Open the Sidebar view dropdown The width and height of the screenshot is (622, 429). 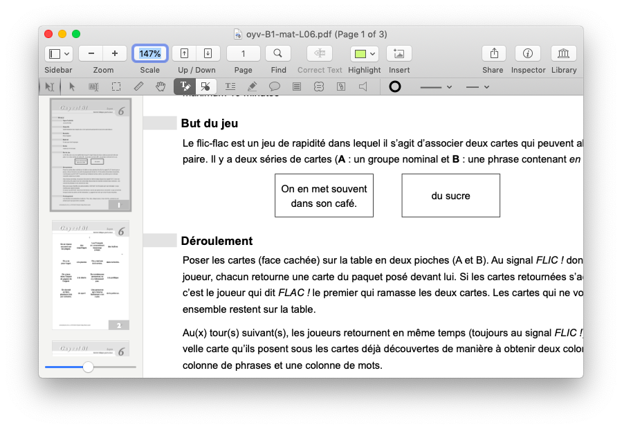[x=58, y=53]
